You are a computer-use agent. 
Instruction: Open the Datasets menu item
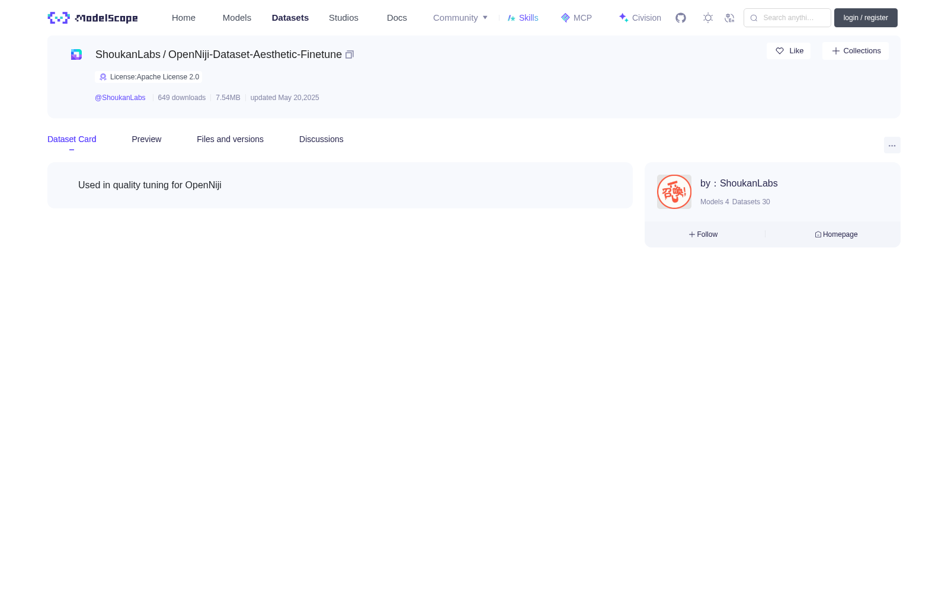[290, 18]
